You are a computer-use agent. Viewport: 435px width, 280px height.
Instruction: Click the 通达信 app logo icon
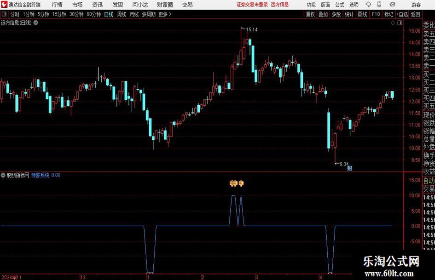pyautogui.click(x=4, y=5)
